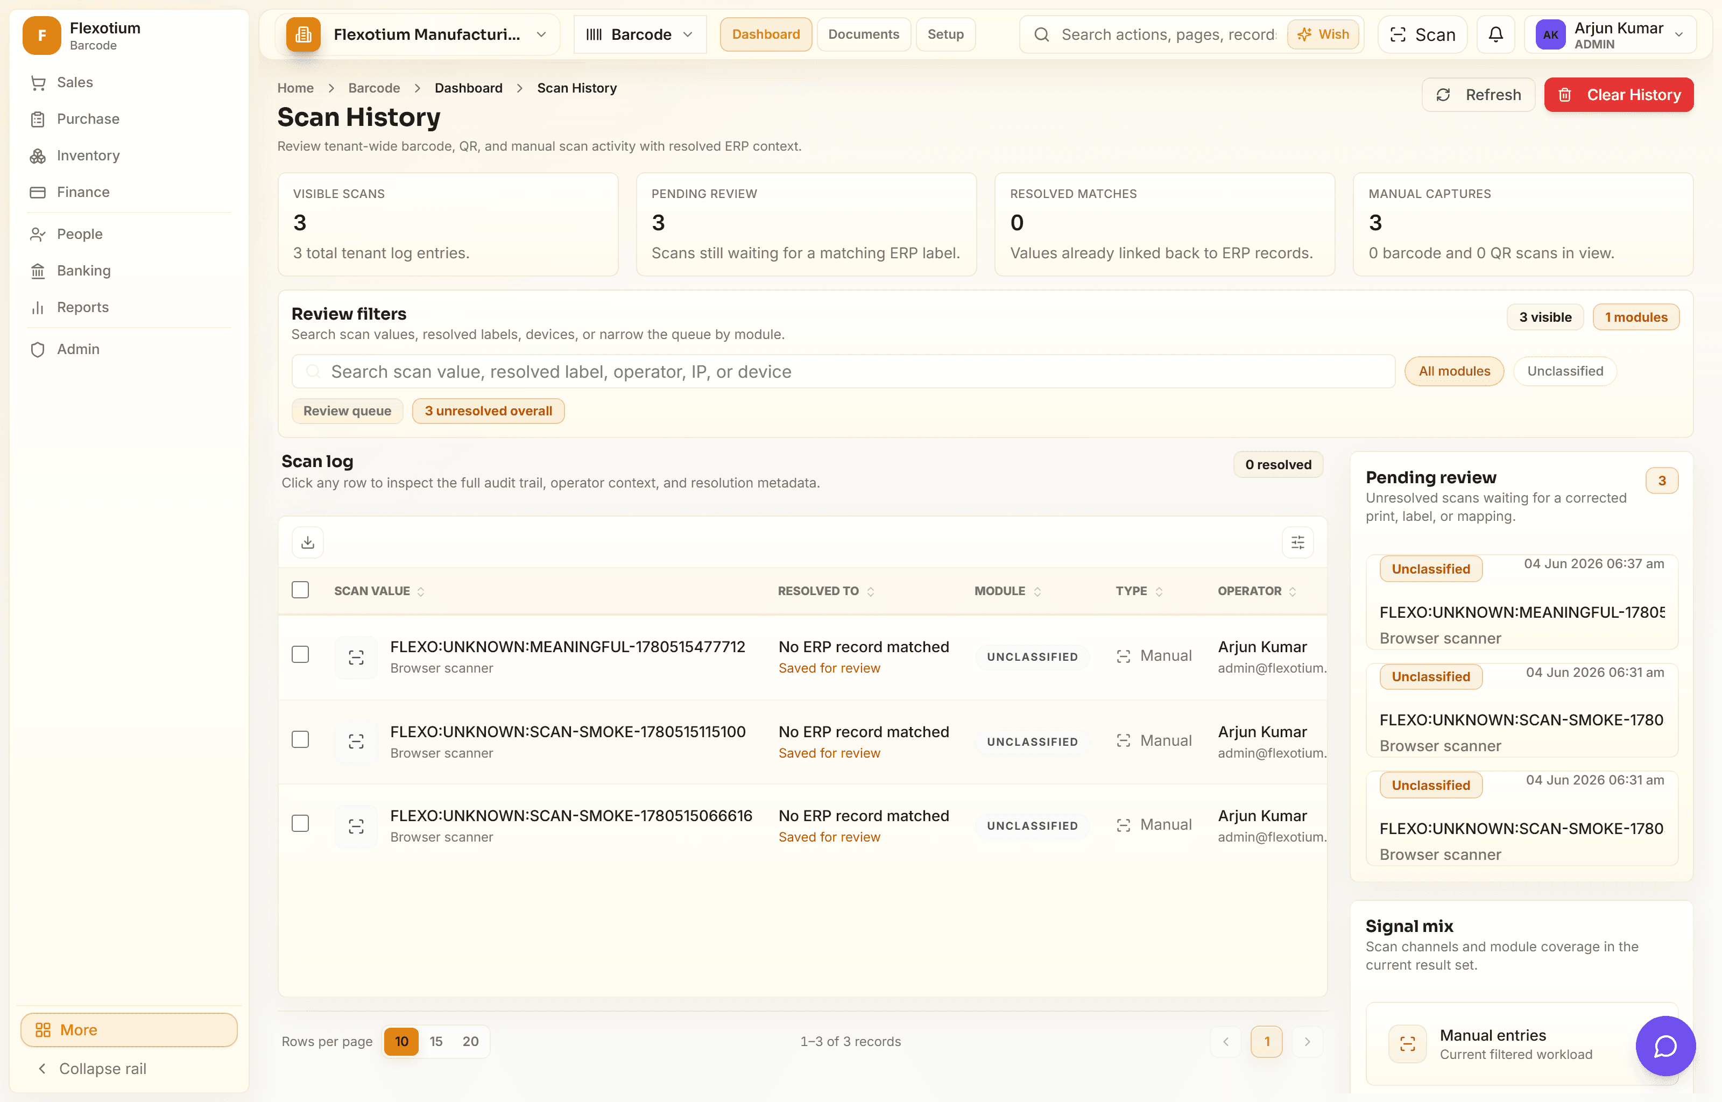Sort by Type column
The height and width of the screenshot is (1102, 1722).
pyautogui.click(x=1139, y=591)
